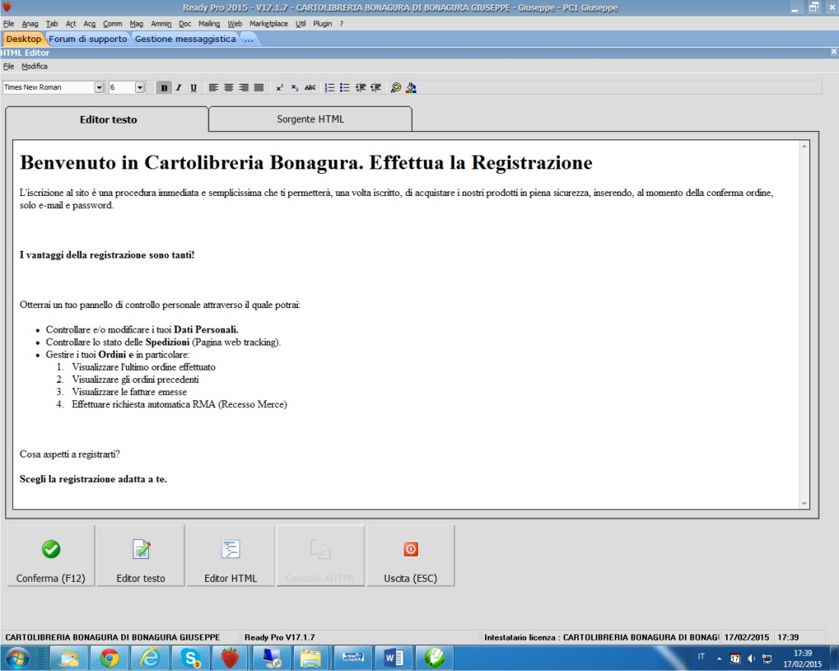This screenshot has height=671, width=839.
Task: Toggle italic formatting in the toolbar
Action: (x=178, y=88)
